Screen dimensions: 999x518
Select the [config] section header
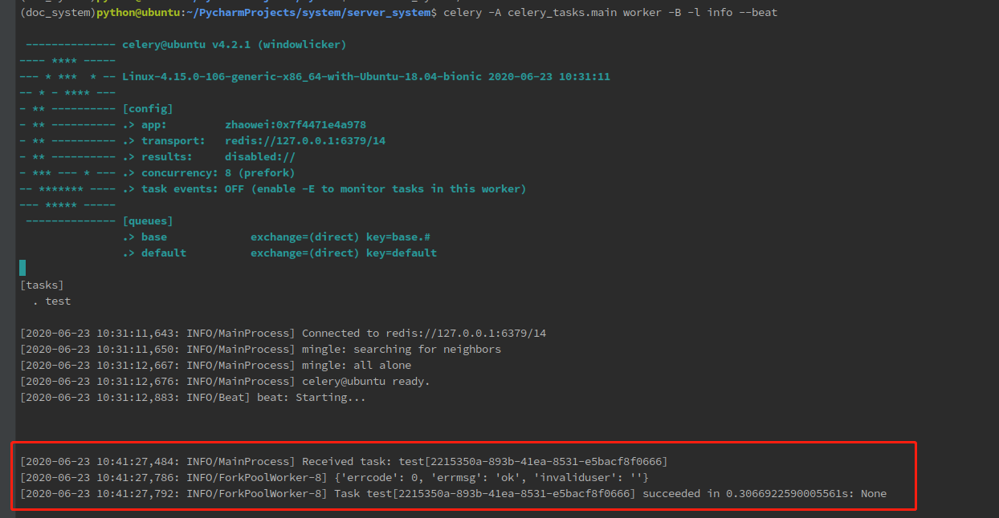click(x=148, y=108)
